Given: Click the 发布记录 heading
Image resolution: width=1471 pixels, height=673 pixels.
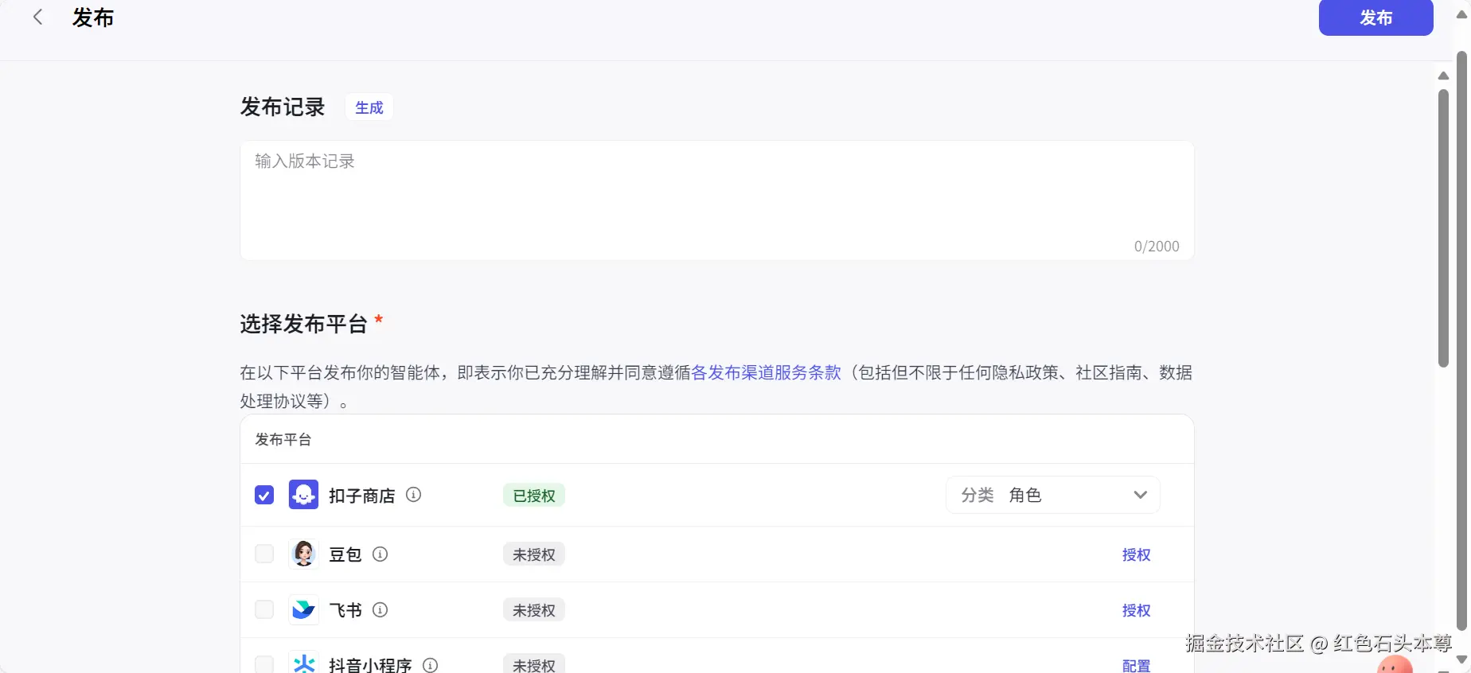Looking at the screenshot, I should coord(283,107).
